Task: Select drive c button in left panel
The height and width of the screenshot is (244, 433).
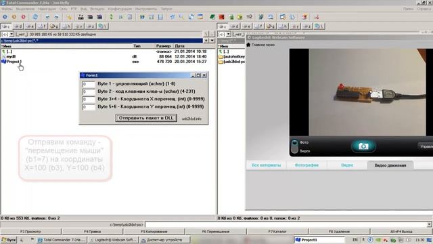Action: [x=6, y=26]
